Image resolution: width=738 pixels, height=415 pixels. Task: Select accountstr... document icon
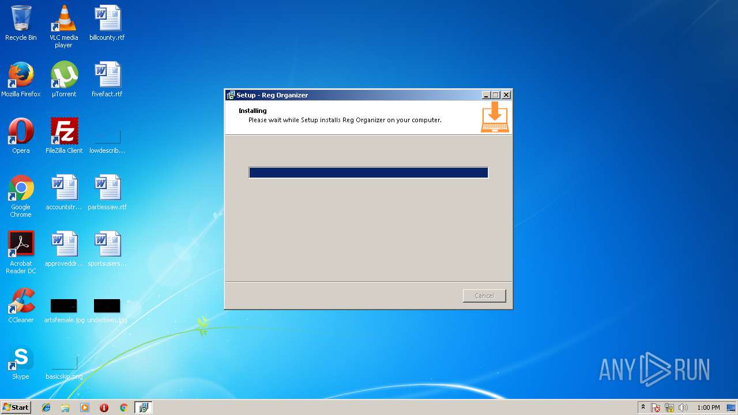64,193
